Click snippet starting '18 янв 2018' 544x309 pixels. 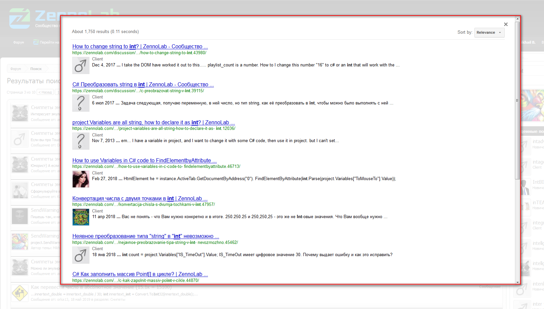coord(242,255)
